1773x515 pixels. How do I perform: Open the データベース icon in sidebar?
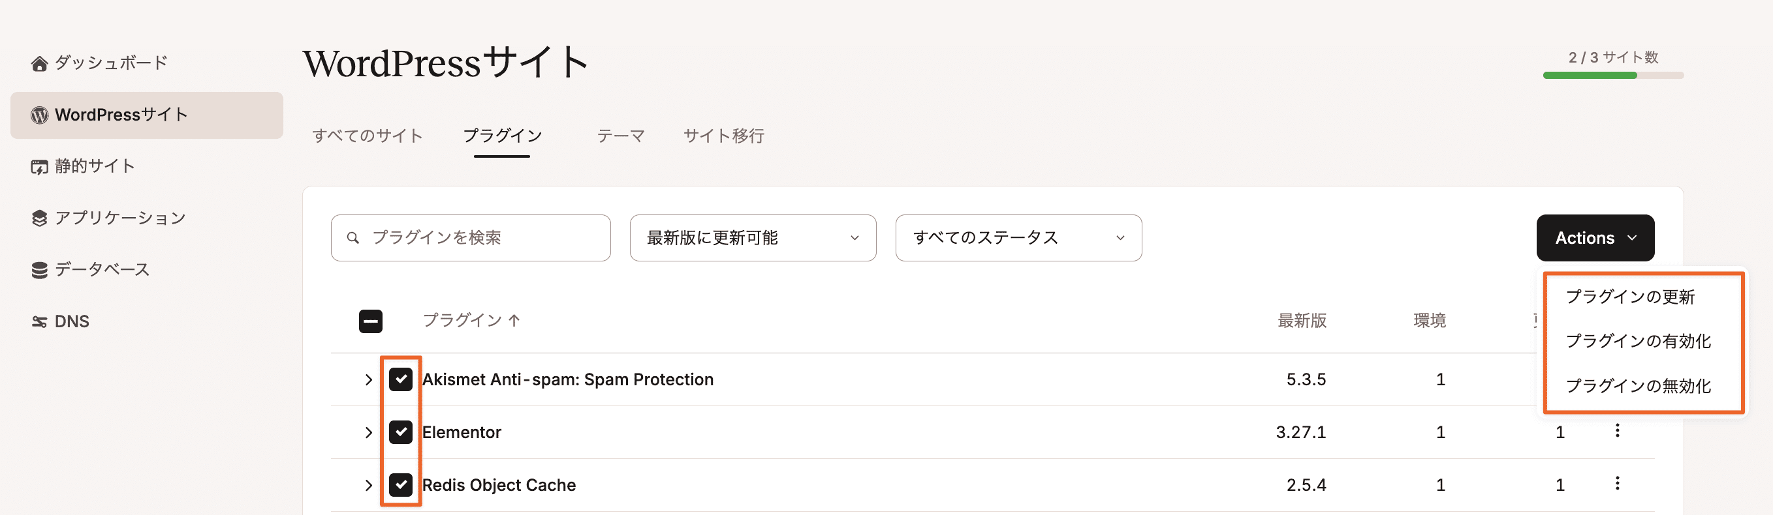[39, 269]
